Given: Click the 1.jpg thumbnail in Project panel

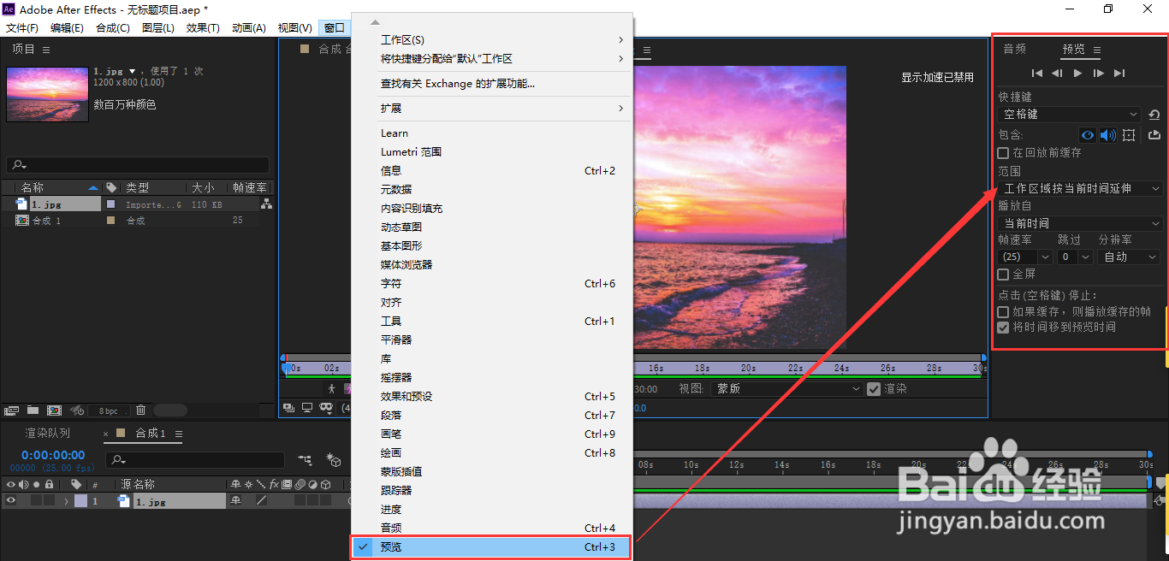Looking at the screenshot, I should tap(47, 94).
